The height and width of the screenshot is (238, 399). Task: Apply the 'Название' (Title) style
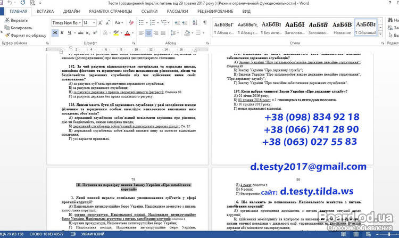click(x=342, y=28)
